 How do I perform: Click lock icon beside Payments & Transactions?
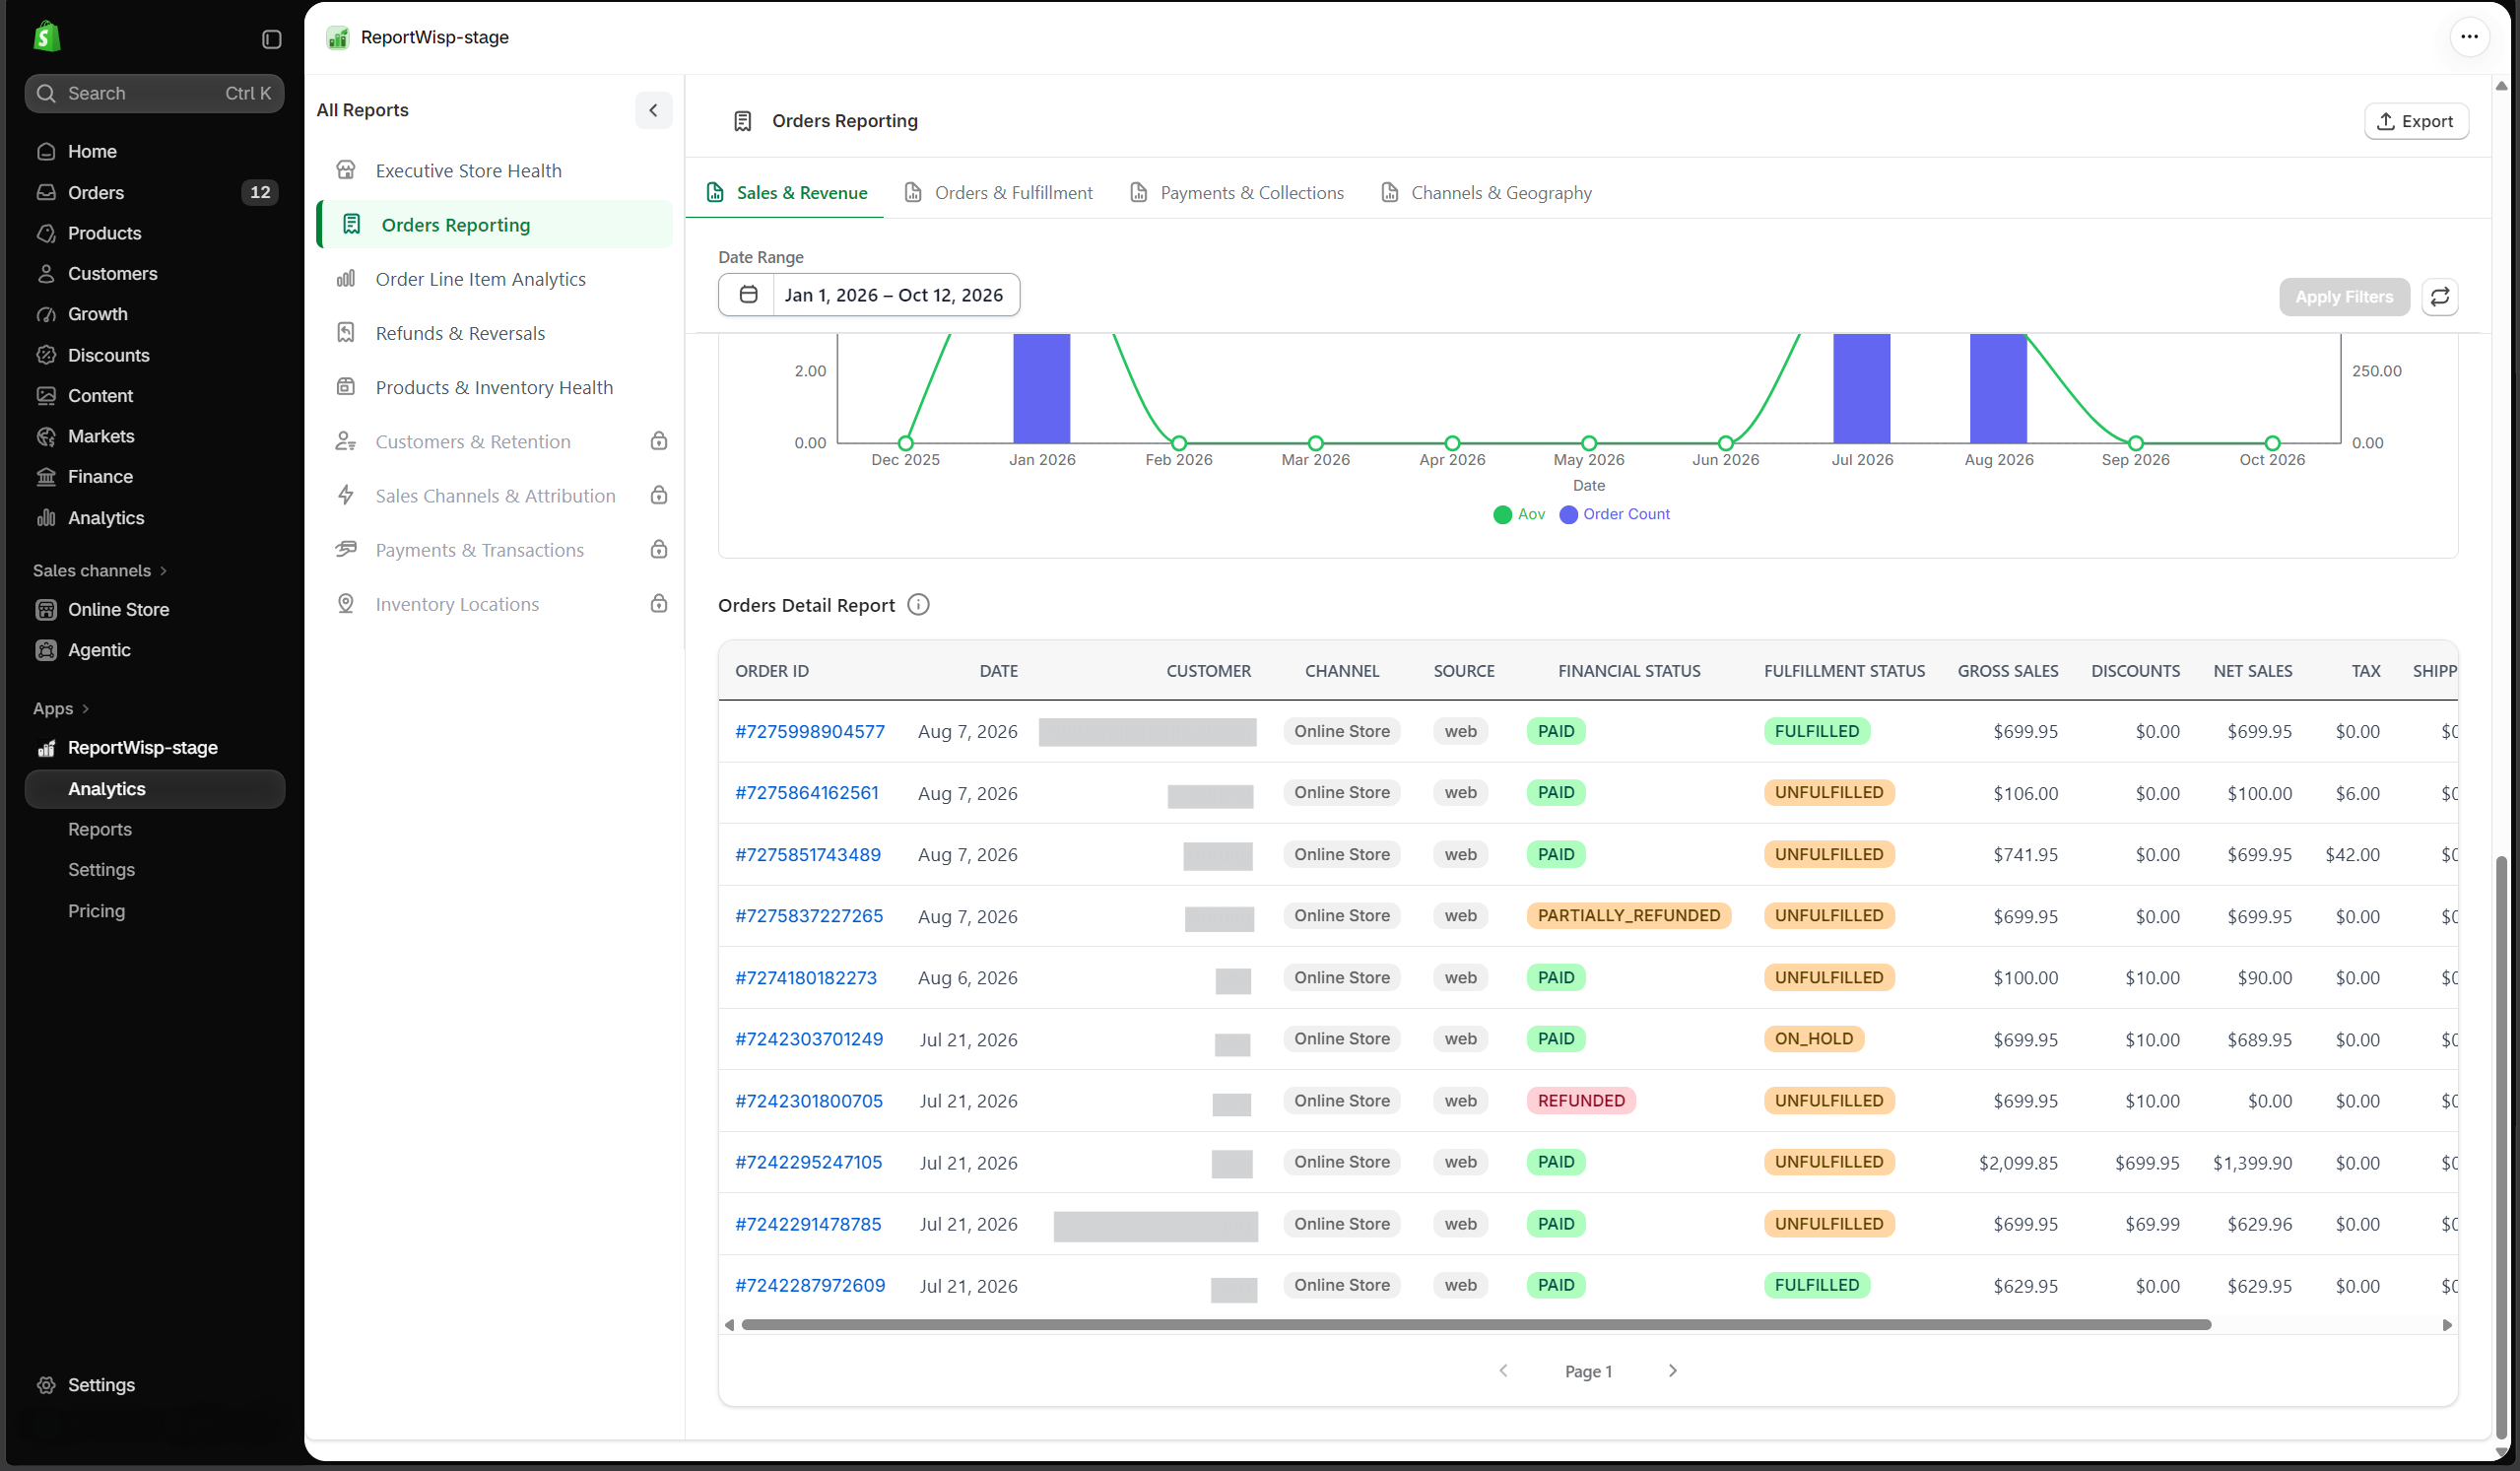[658, 550]
